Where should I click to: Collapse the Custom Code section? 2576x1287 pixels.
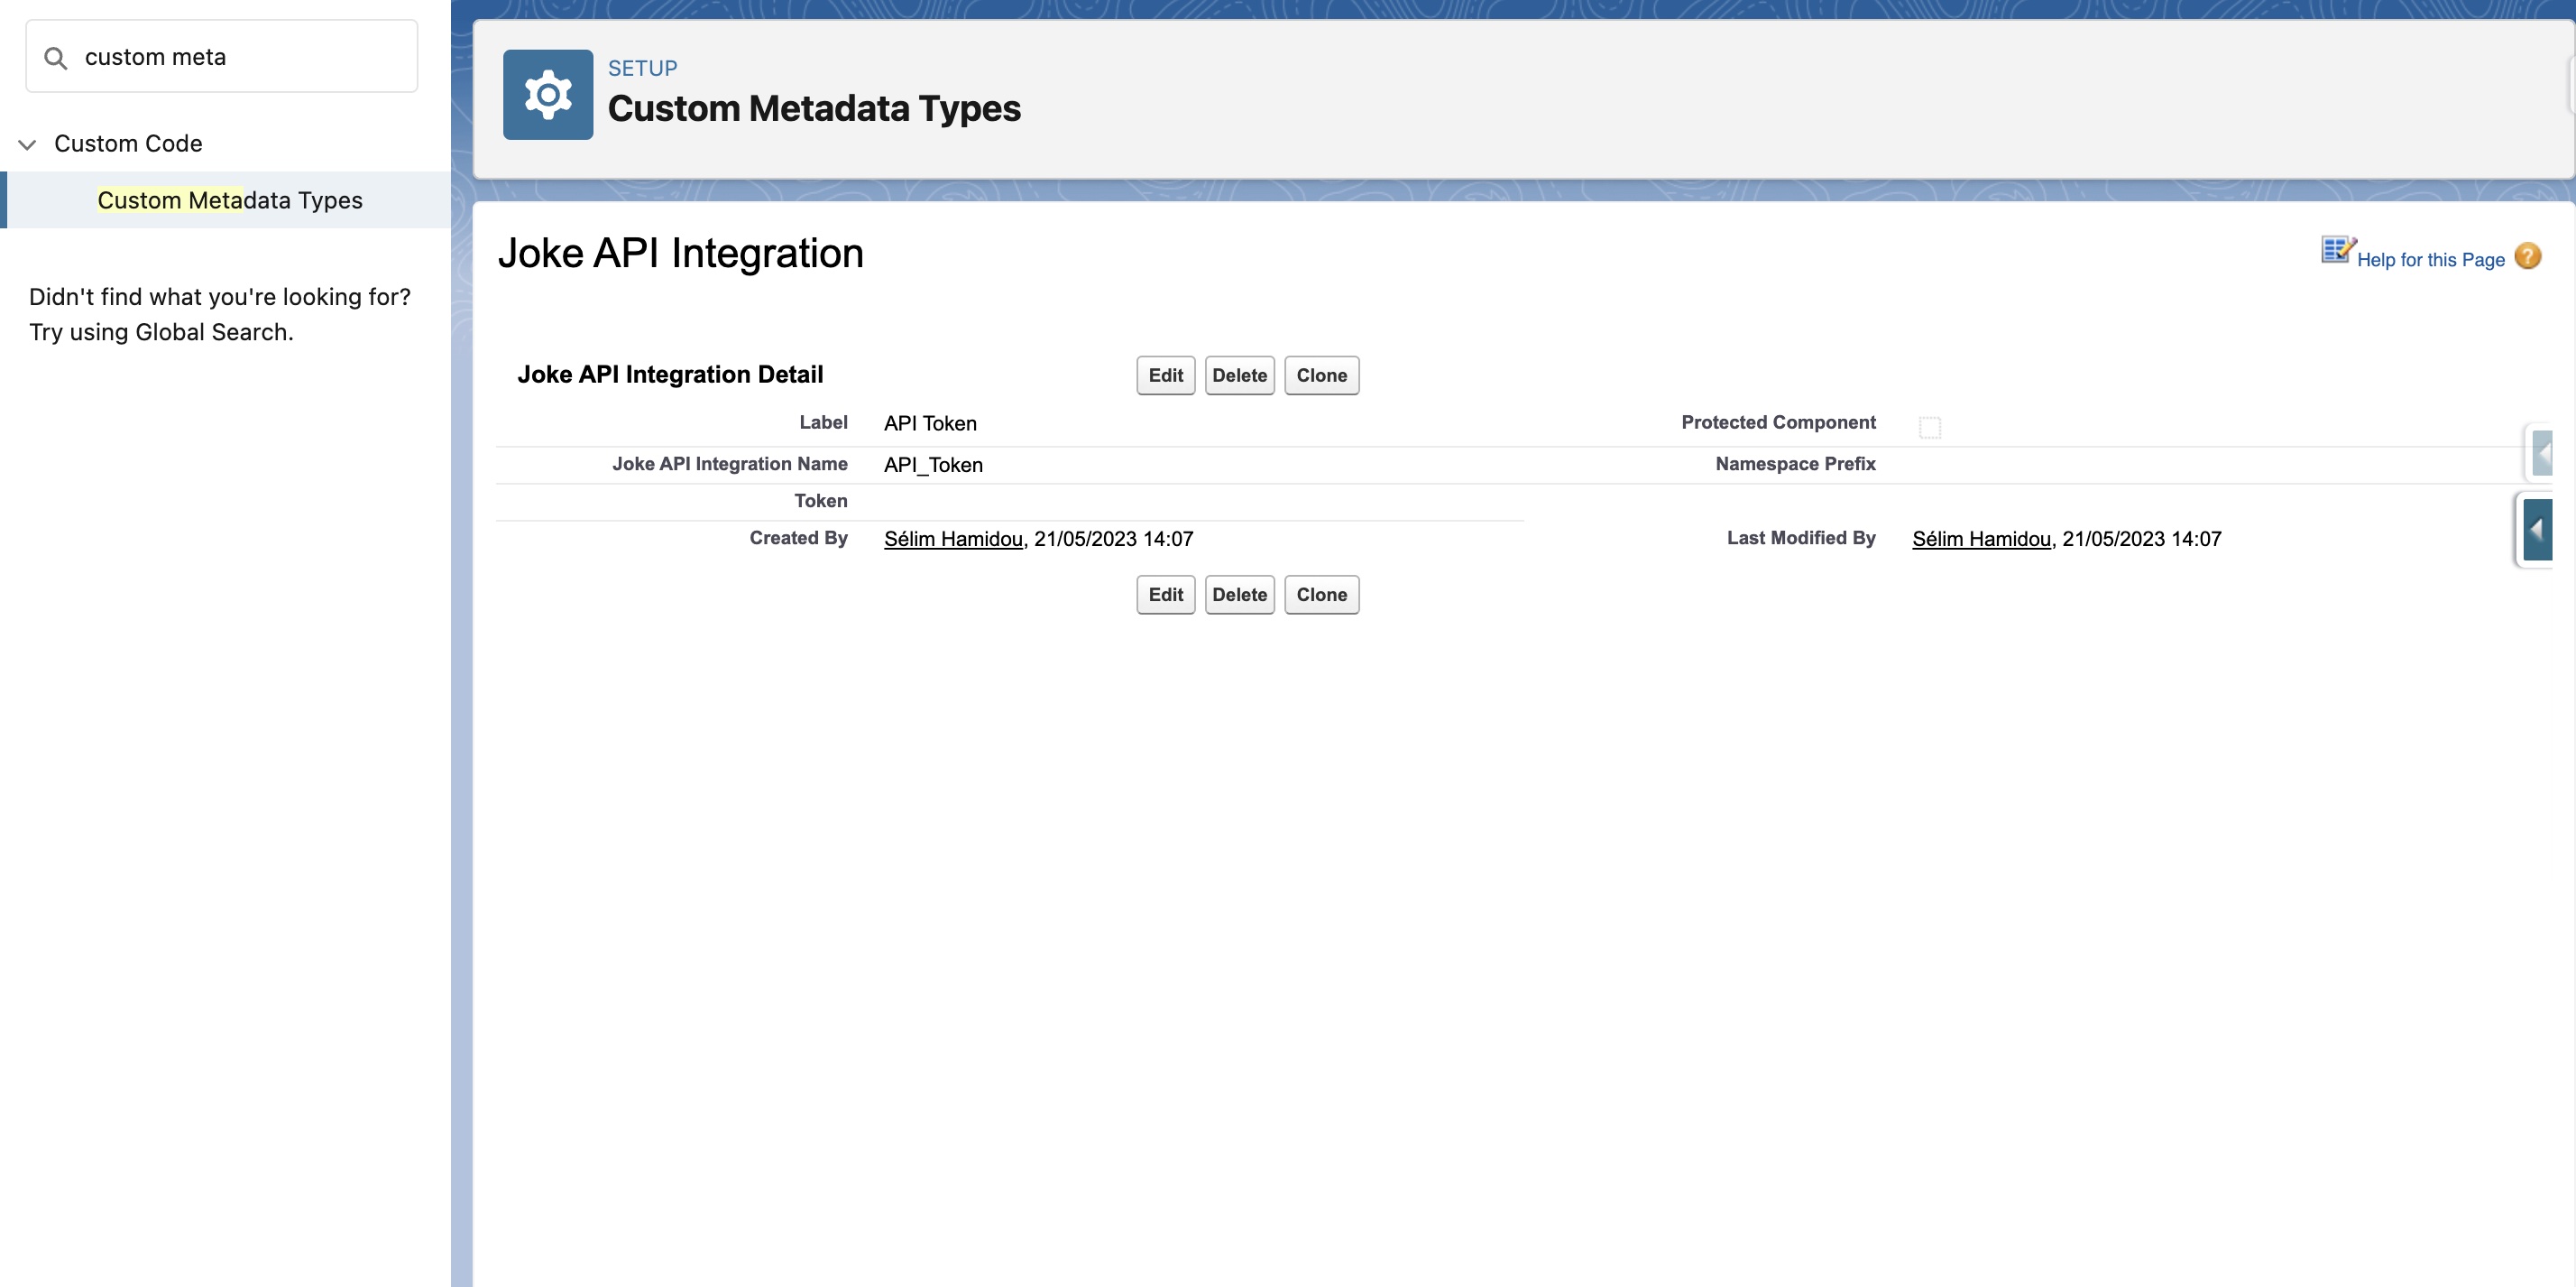(28, 144)
